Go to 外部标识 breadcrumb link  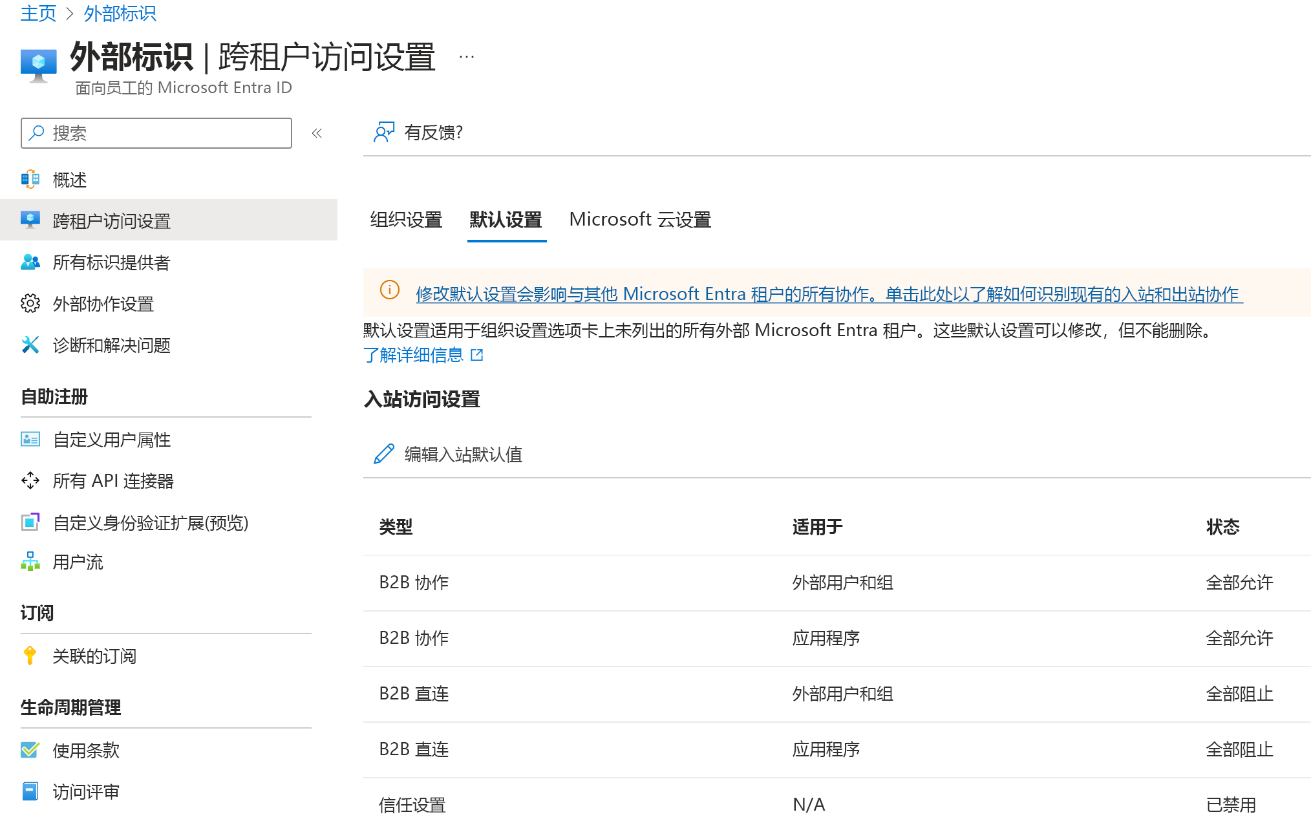120,13
